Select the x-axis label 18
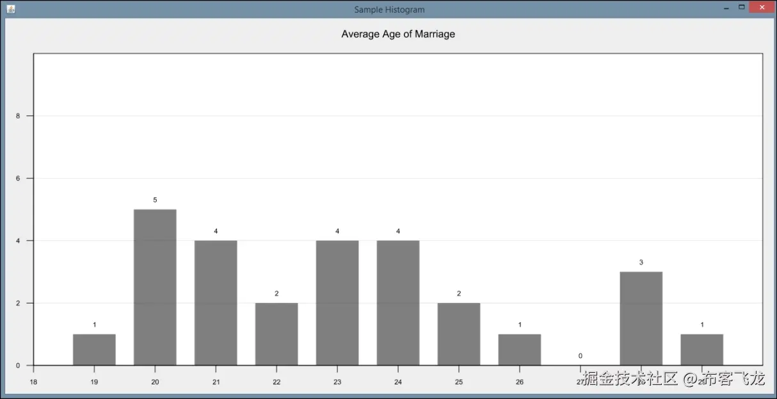The image size is (777, 399). [33, 382]
